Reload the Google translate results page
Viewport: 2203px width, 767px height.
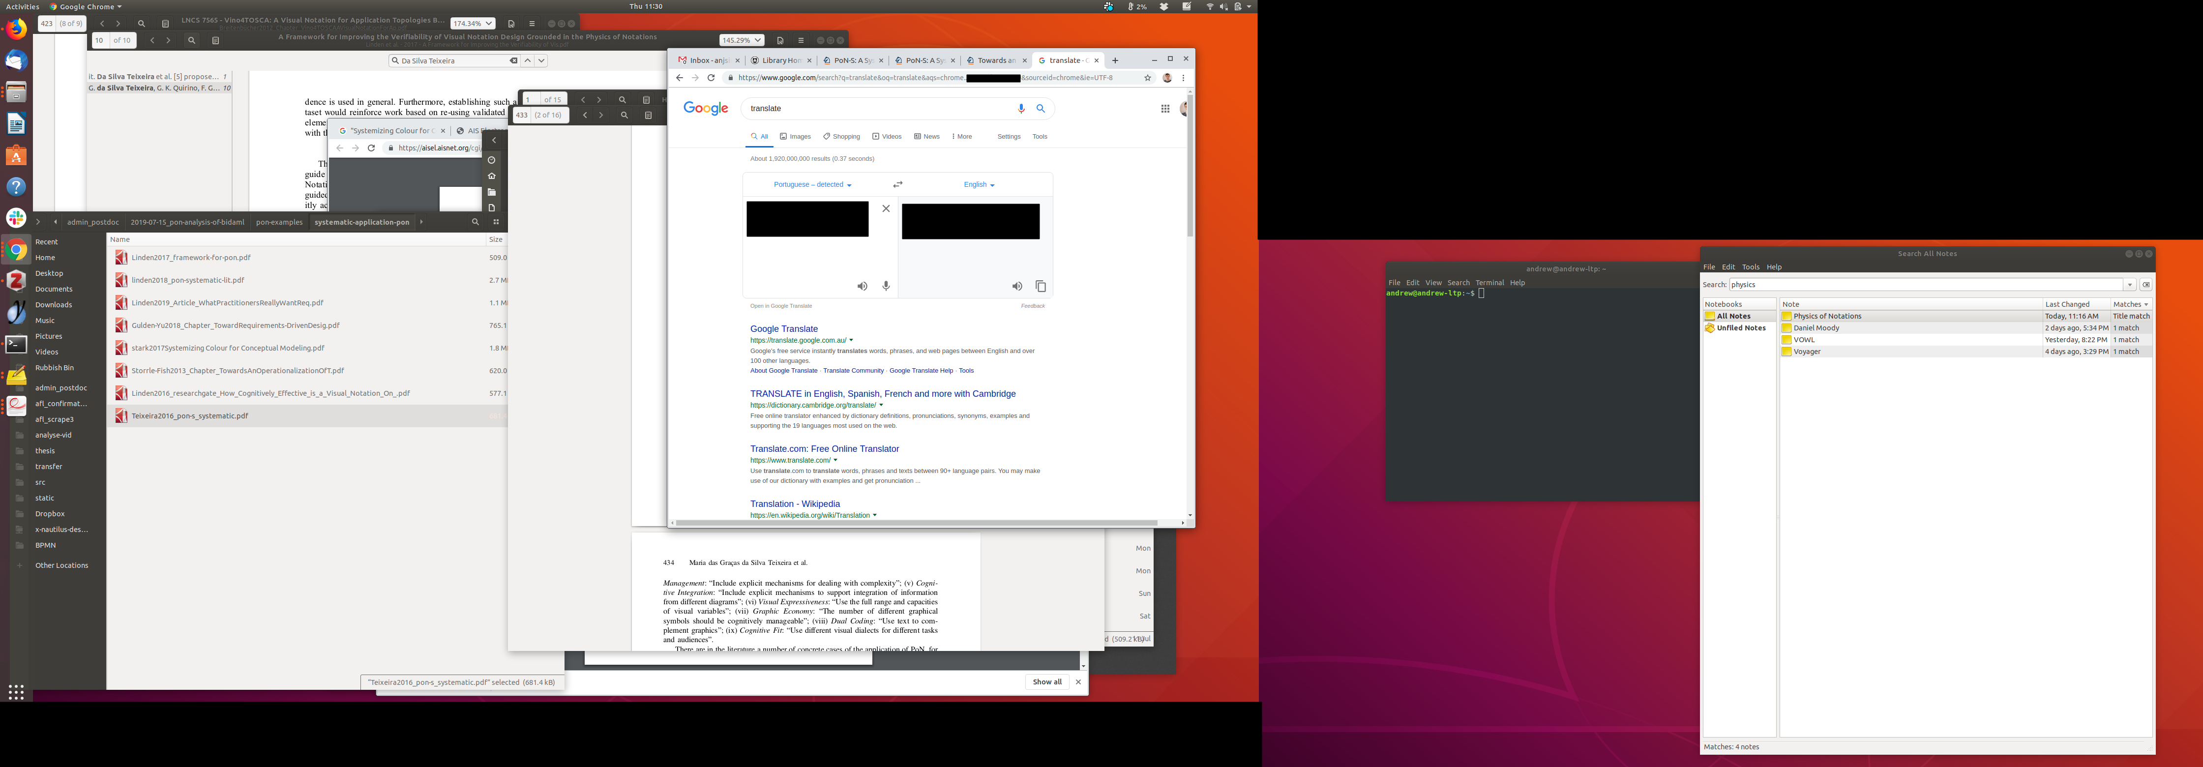(x=711, y=78)
